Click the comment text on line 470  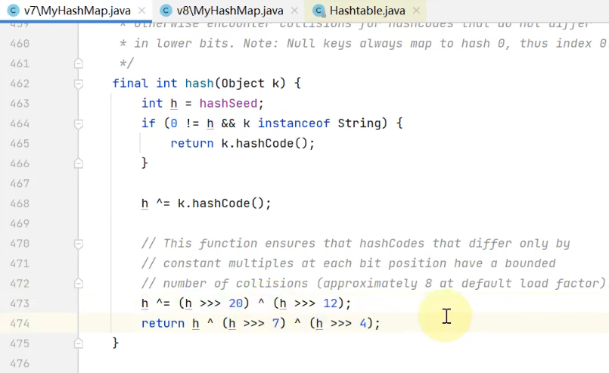[x=356, y=244]
